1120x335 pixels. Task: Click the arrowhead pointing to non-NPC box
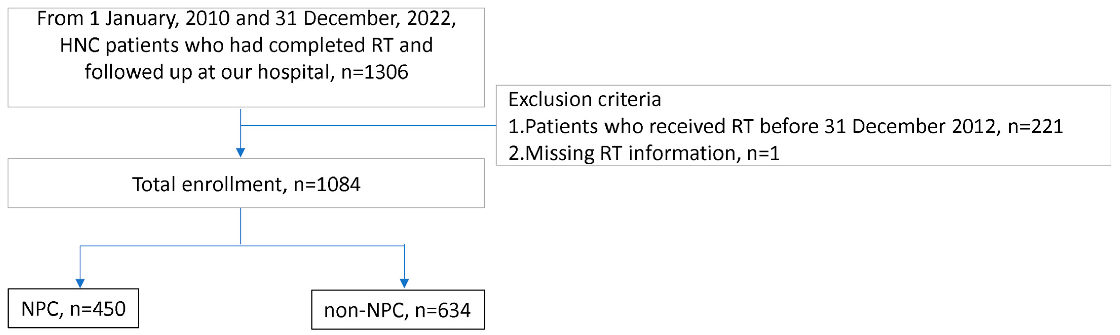pyautogui.click(x=404, y=283)
